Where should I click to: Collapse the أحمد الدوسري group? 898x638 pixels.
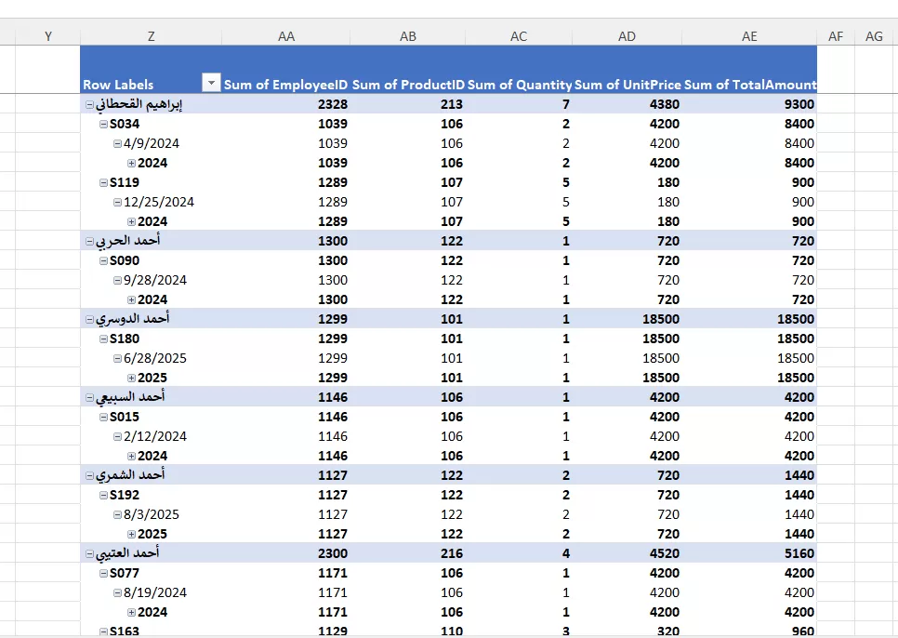click(x=89, y=320)
